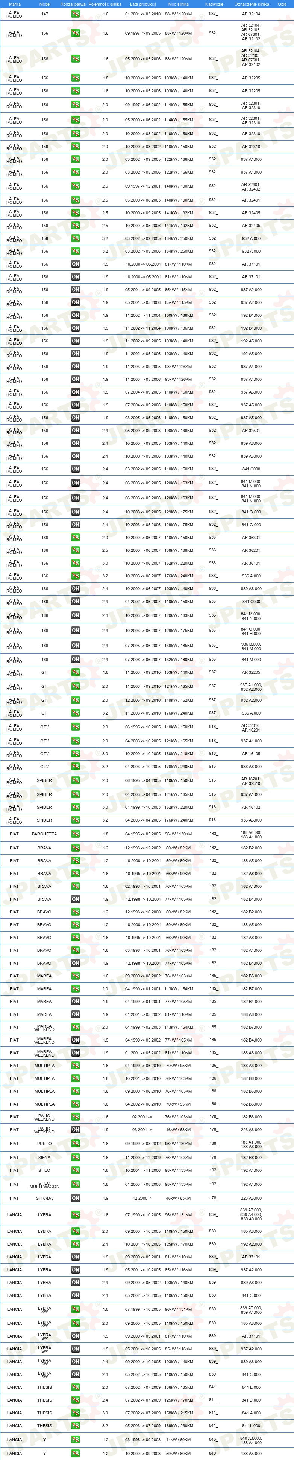Select the model cell '147'
The image size is (294, 1460).
click(x=45, y=14)
